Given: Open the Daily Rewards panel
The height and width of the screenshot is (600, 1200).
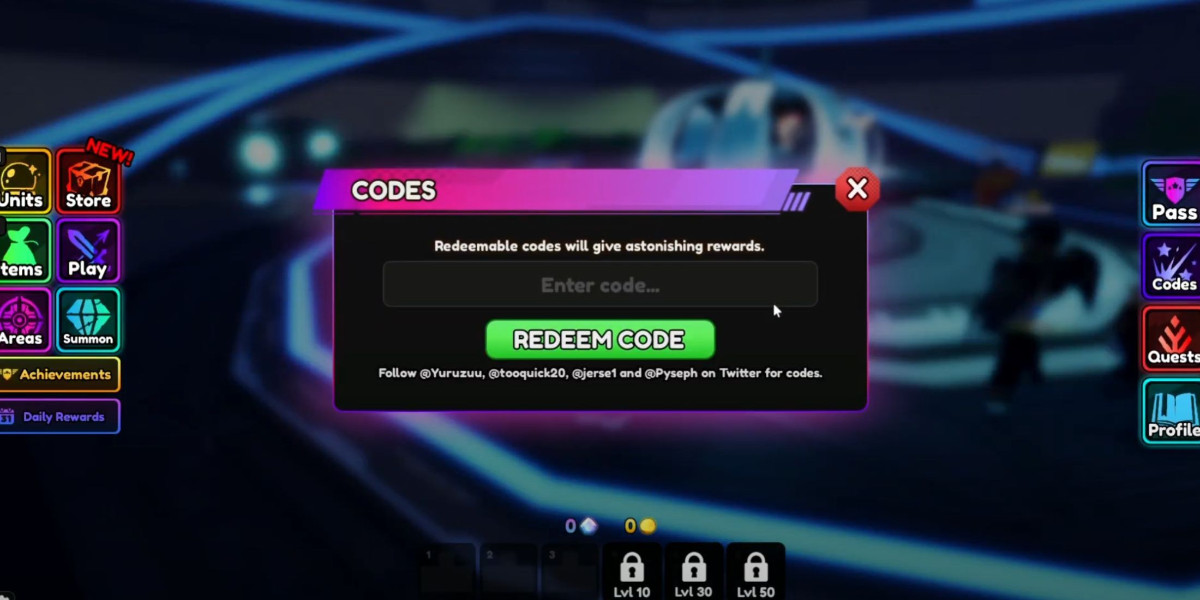Looking at the screenshot, I should 63,416.
